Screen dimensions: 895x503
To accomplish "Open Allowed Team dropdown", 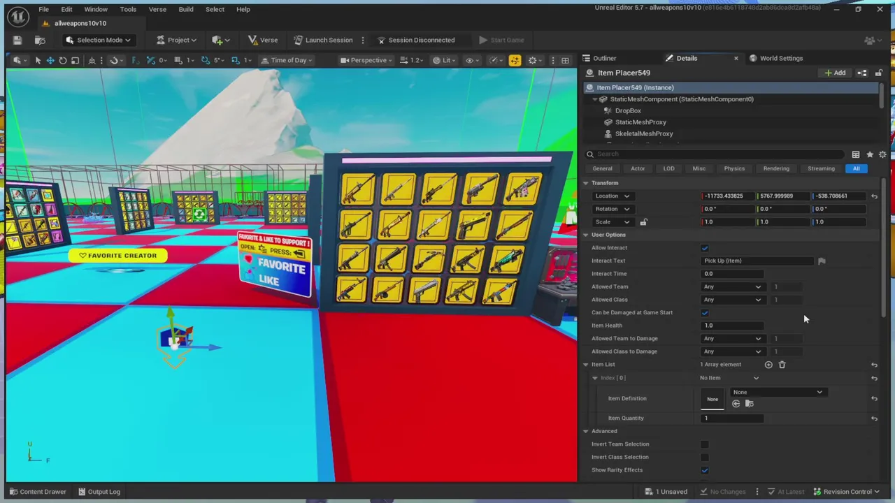I will (732, 287).
